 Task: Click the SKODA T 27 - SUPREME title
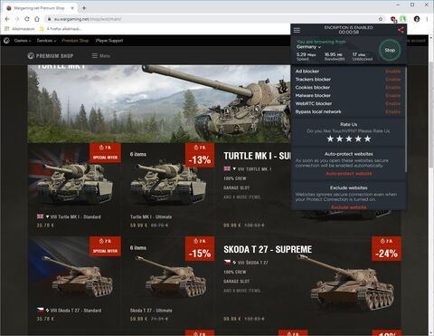(268, 249)
